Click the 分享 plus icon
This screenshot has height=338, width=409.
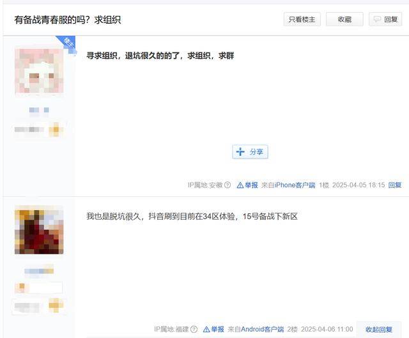coord(240,151)
